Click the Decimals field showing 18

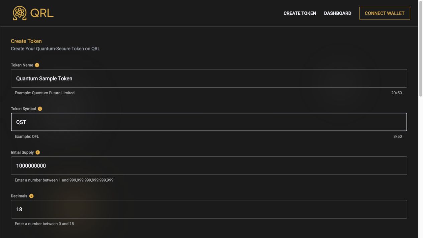tap(209, 209)
